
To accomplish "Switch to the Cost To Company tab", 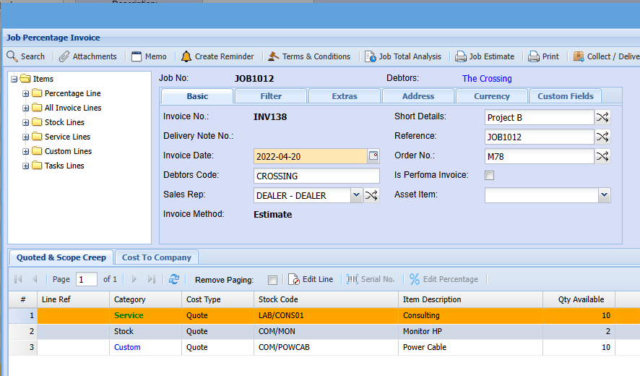I will [157, 257].
